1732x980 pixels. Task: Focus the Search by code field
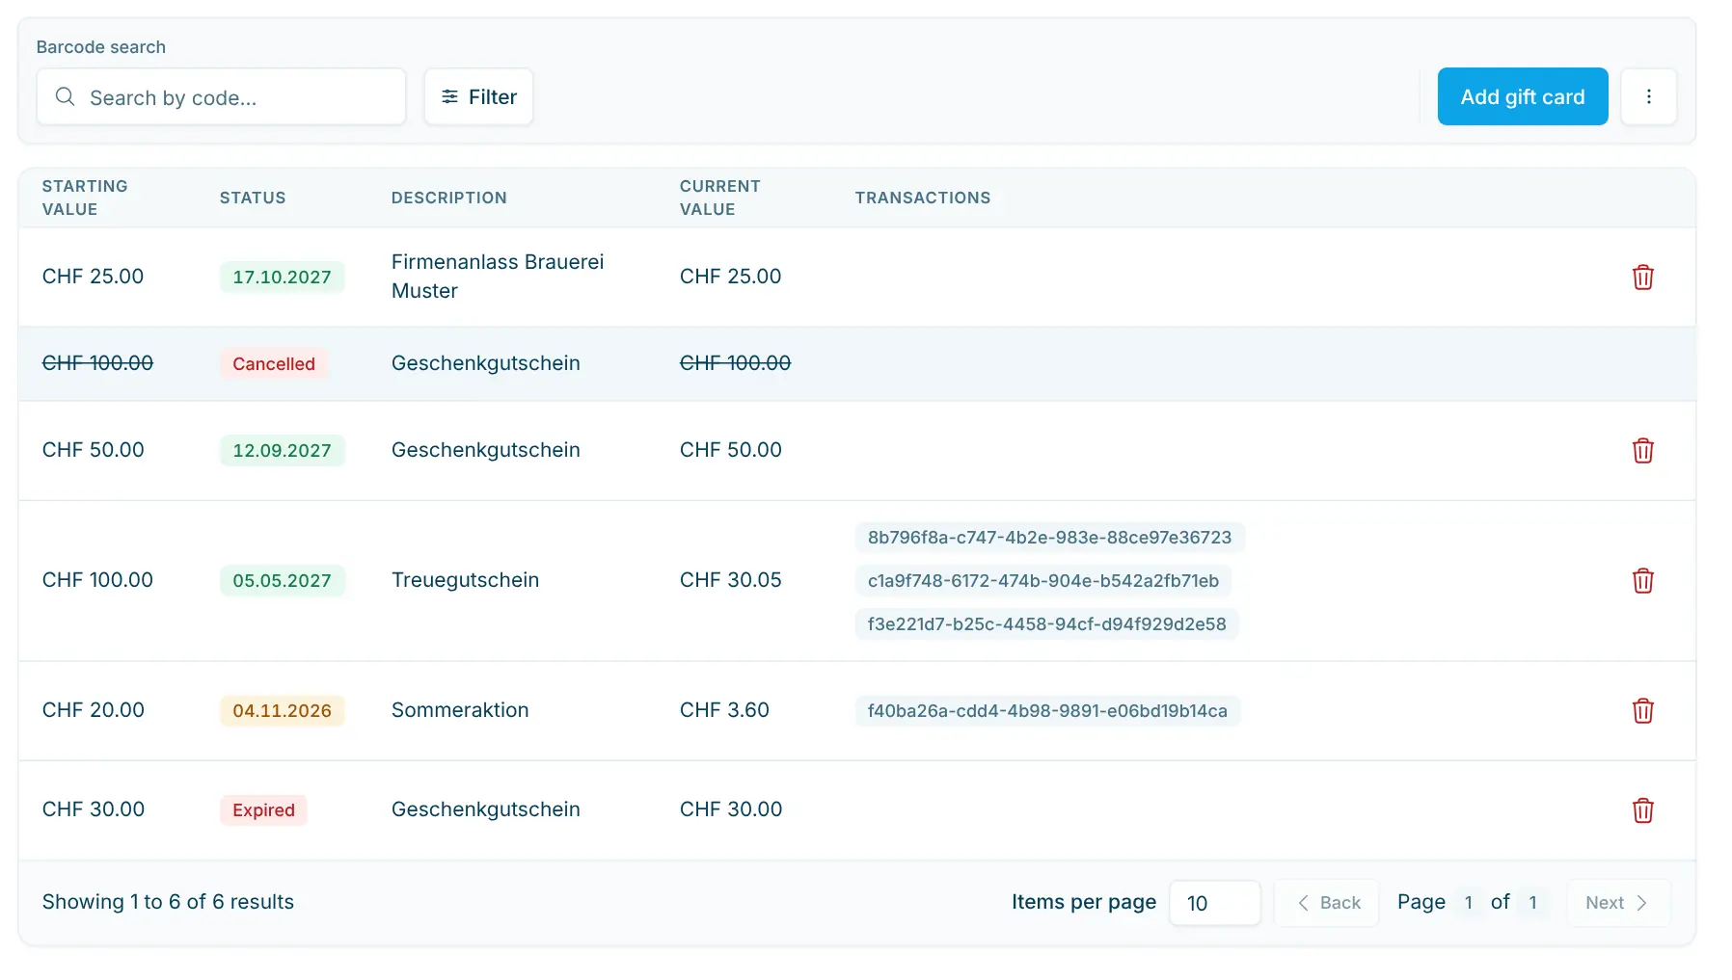coord(221,96)
